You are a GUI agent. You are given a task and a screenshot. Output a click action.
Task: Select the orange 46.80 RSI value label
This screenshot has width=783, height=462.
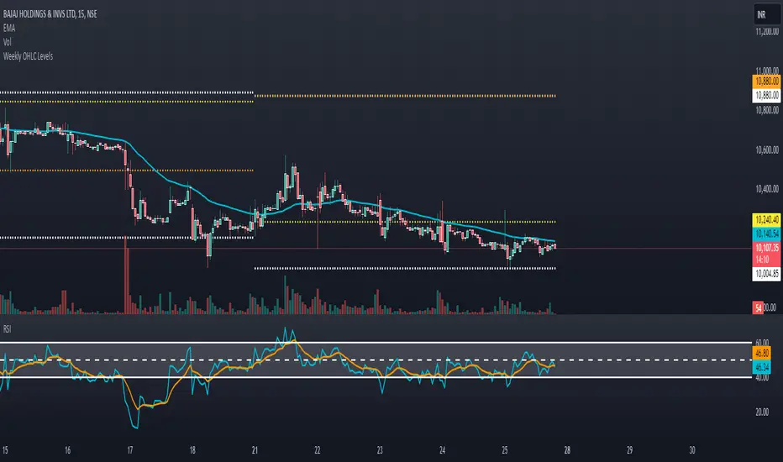point(762,353)
